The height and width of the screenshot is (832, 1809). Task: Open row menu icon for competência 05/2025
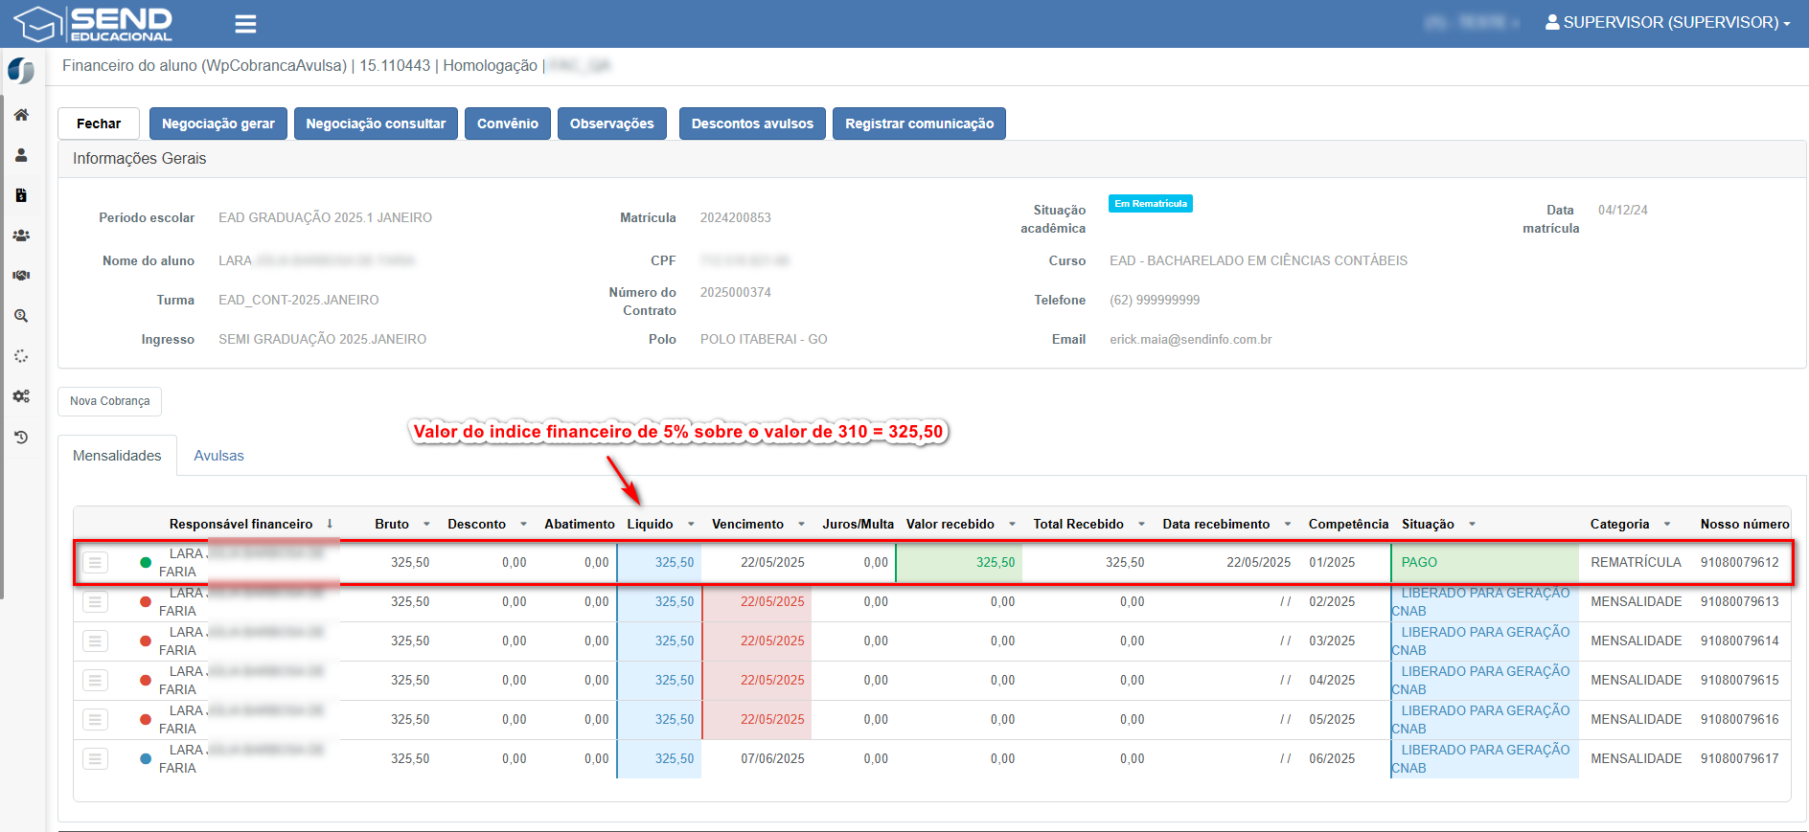point(95,720)
